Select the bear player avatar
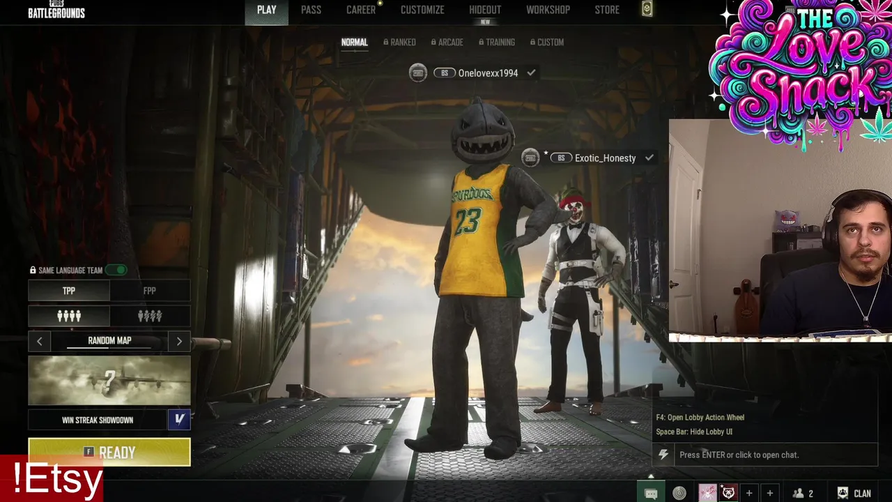Viewport: 892px width, 502px height. (x=728, y=493)
